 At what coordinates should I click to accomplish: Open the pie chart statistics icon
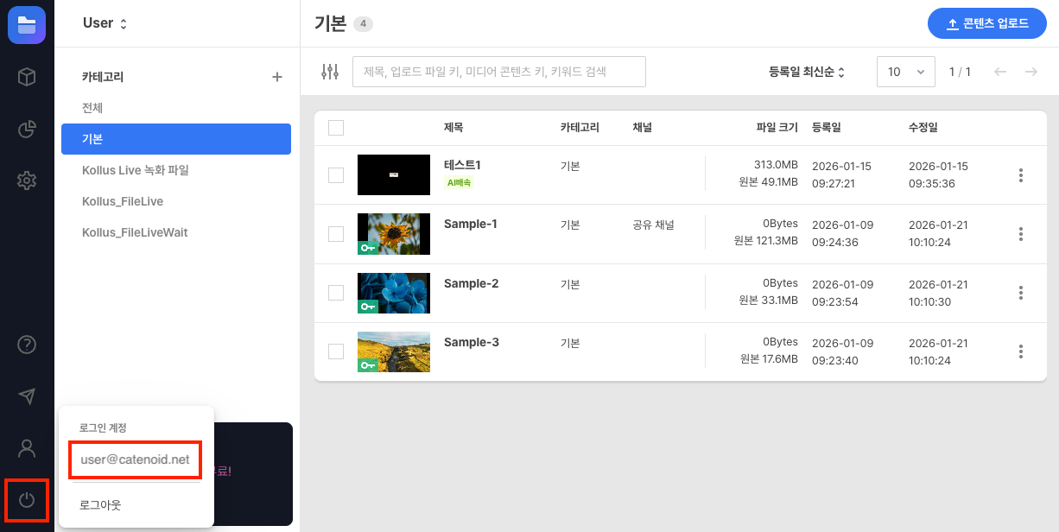tap(26, 129)
